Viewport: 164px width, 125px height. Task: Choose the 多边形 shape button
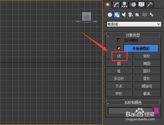point(119,79)
